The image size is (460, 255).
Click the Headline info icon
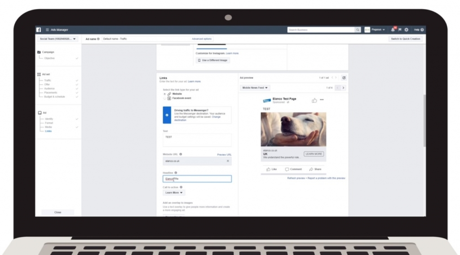click(176, 173)
